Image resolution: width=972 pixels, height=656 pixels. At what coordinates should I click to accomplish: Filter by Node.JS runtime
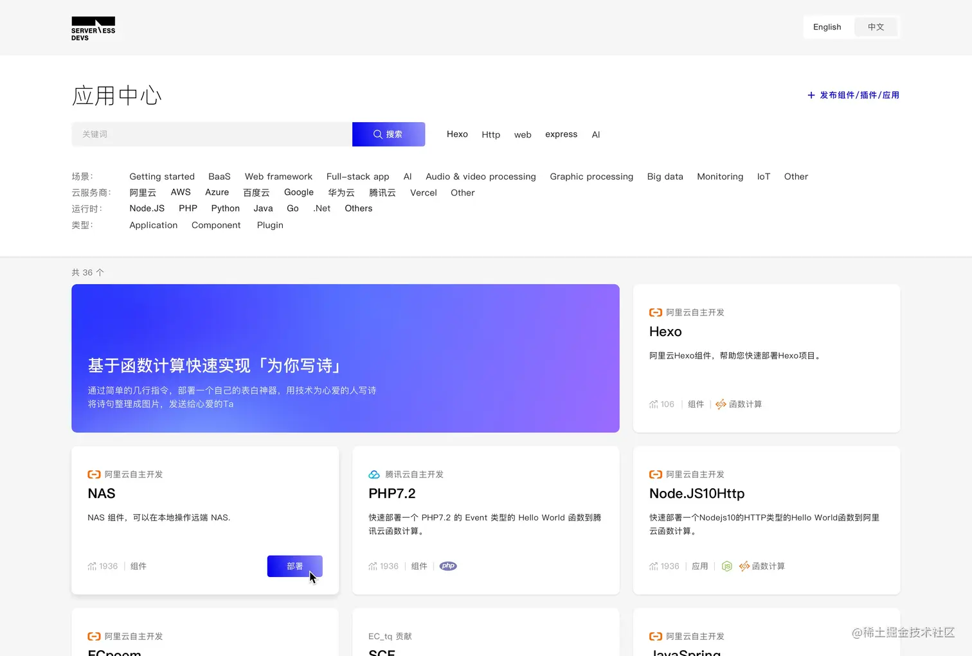pos(147,208)
